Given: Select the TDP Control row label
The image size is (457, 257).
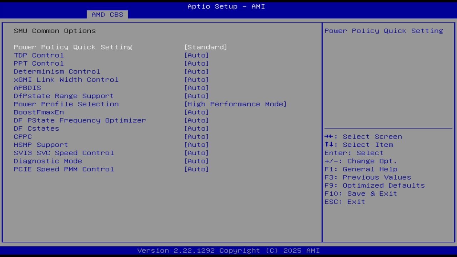Looking at the screenshot, I should click(x=39, y=55).
